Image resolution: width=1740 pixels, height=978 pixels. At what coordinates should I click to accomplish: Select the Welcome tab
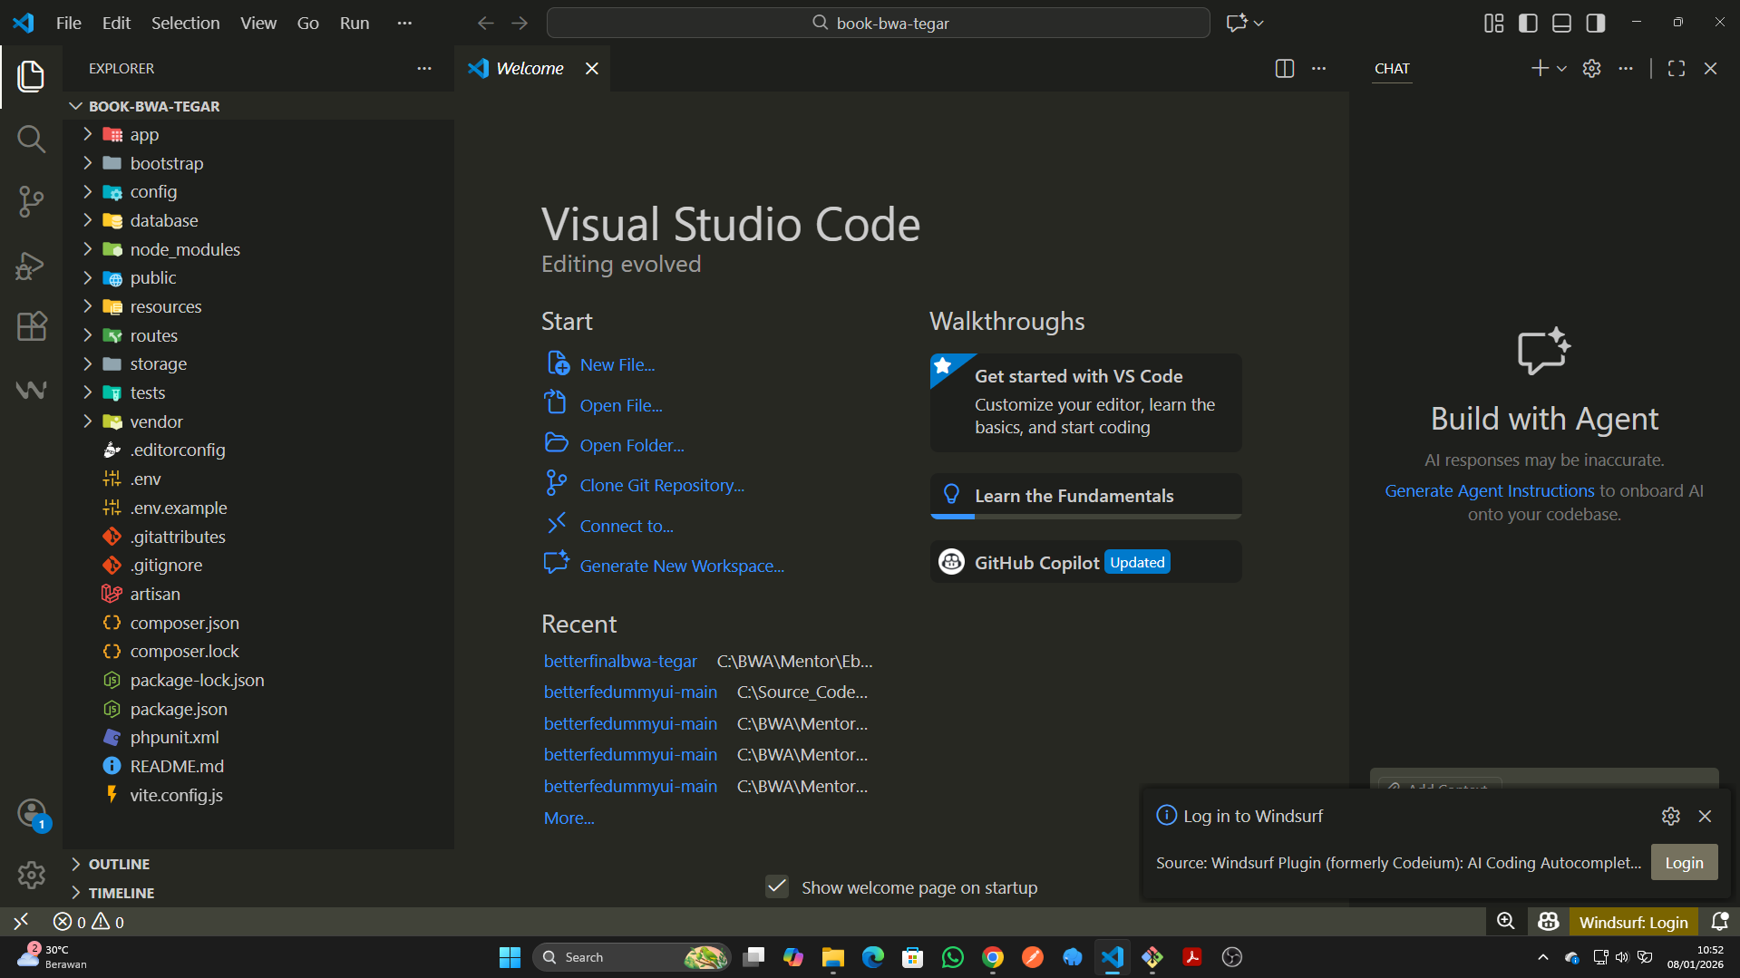[x=530, y=69]
